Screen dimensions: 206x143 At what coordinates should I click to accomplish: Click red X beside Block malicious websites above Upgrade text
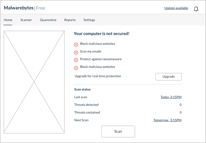[76, 68]
